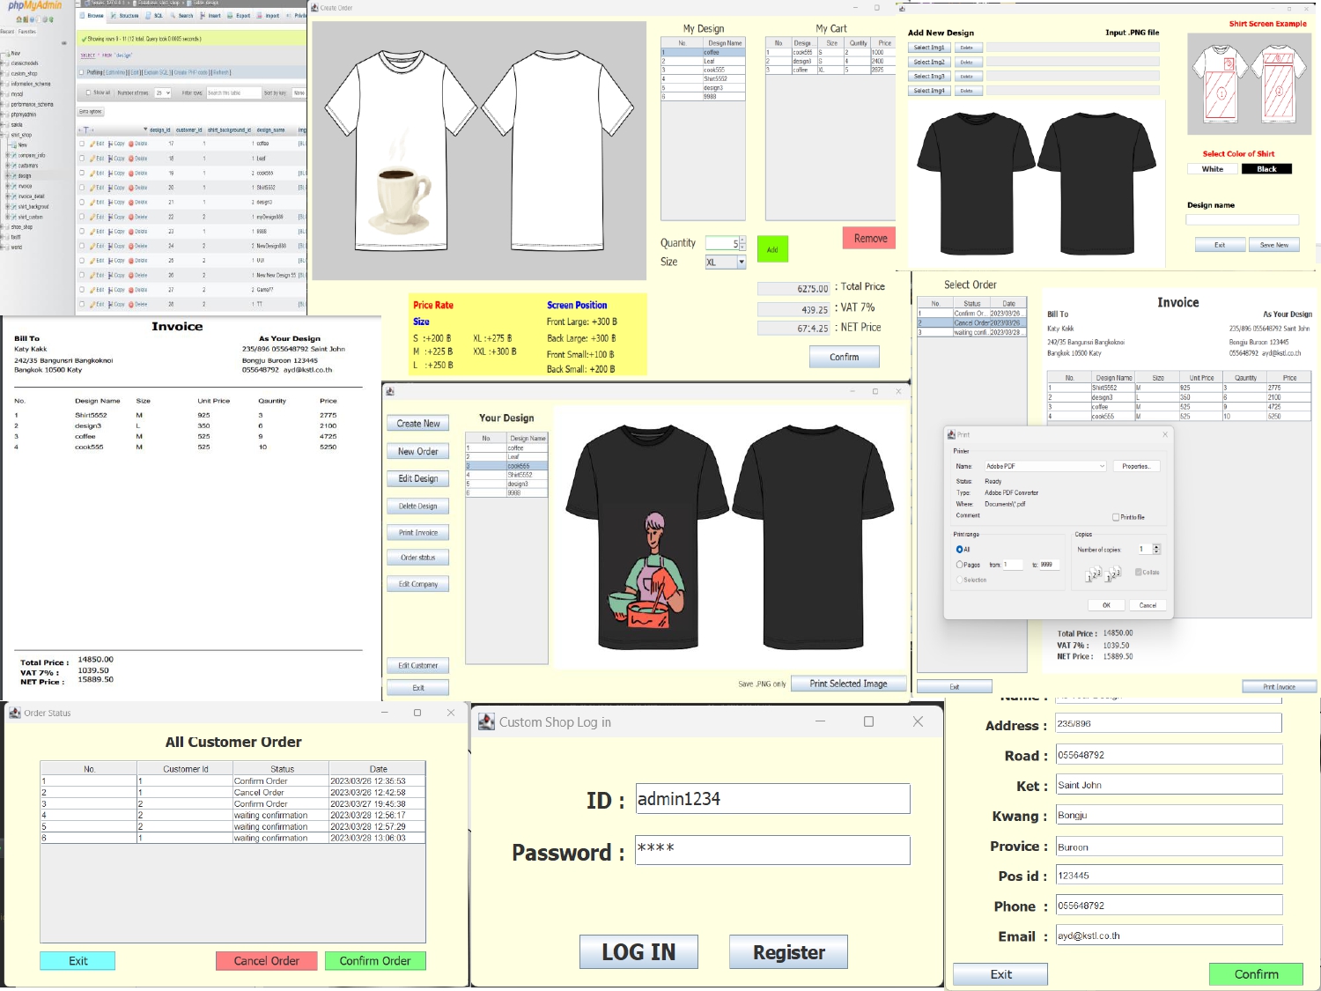
Task: Click the design table icon in tree
Action: 15,175
